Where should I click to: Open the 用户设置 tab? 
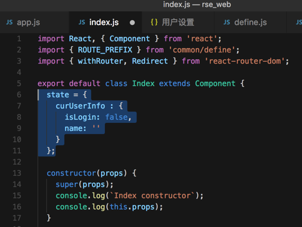click(x=178, y=22)
